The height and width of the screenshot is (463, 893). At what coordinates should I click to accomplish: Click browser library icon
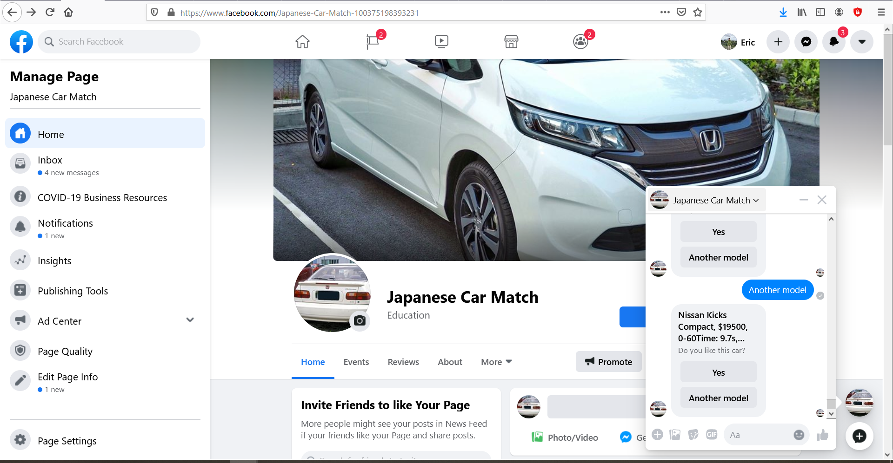pyautogui.click(x=802, y=13)
